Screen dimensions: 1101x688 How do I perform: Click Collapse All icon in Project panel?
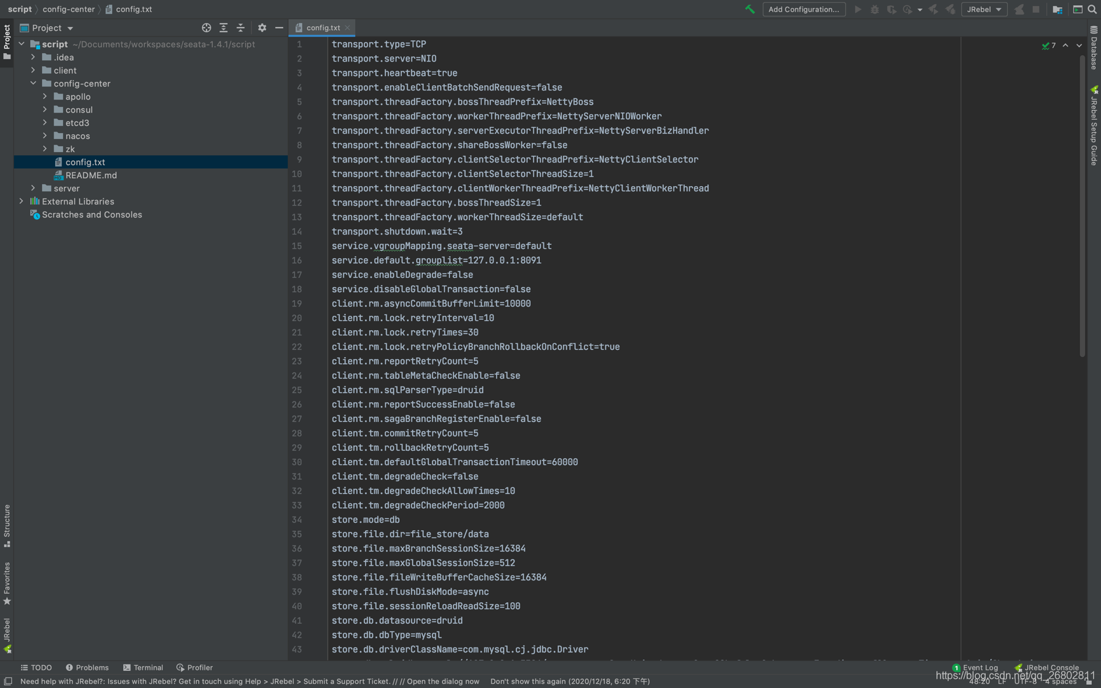tap(241, 28)
